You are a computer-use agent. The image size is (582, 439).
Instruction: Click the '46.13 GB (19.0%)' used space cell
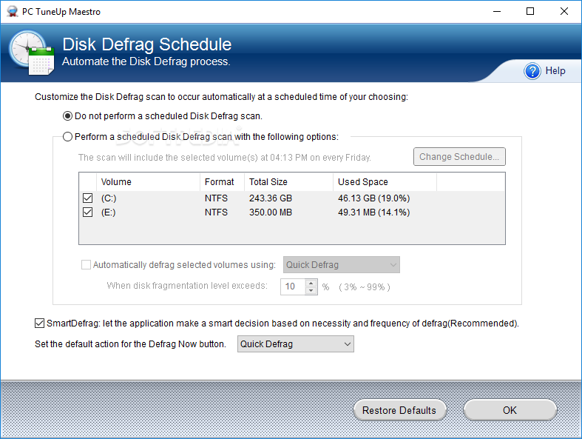pos(373,198)
